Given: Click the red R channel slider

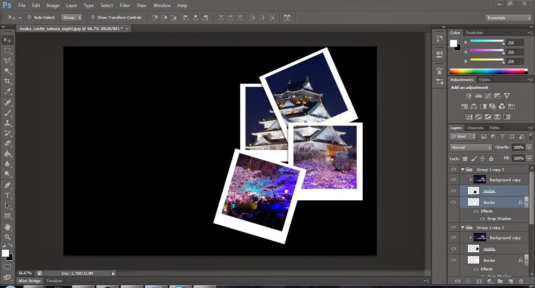Looking at the screenshot, I should tap(487, 41).
